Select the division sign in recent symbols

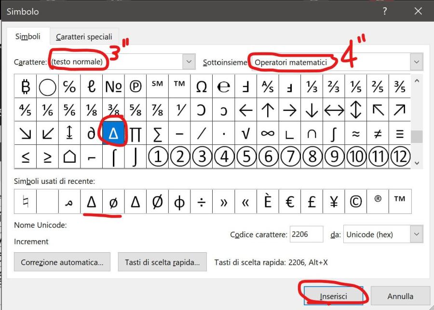pyautogui.click(x=201, y=202)
